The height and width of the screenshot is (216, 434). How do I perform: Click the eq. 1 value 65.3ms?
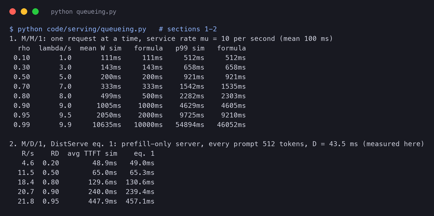coord(142,173)
